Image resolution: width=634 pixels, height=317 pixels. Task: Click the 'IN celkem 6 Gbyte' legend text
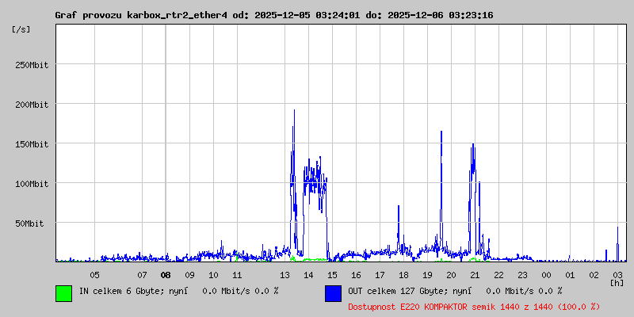tap(120, 290)
